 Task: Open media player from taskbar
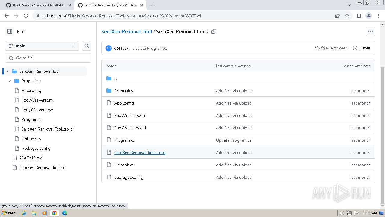coord(44,213)
